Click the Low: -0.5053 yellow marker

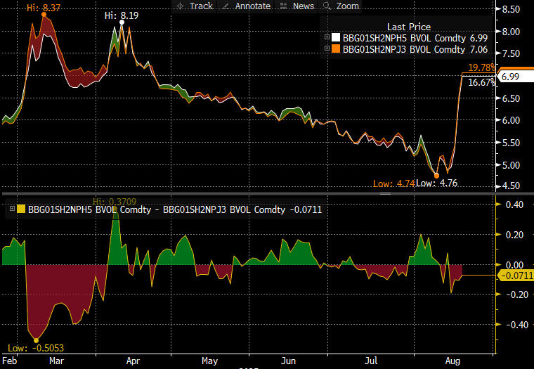pyautogui.click(x=36, y=340)
